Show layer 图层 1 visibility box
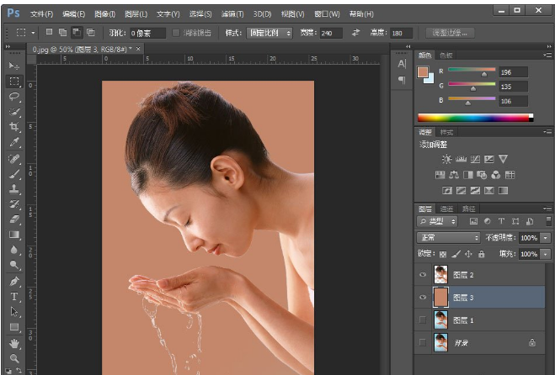Image resolution: width=555 pixels, height=375 pixels. click(423, 320)
